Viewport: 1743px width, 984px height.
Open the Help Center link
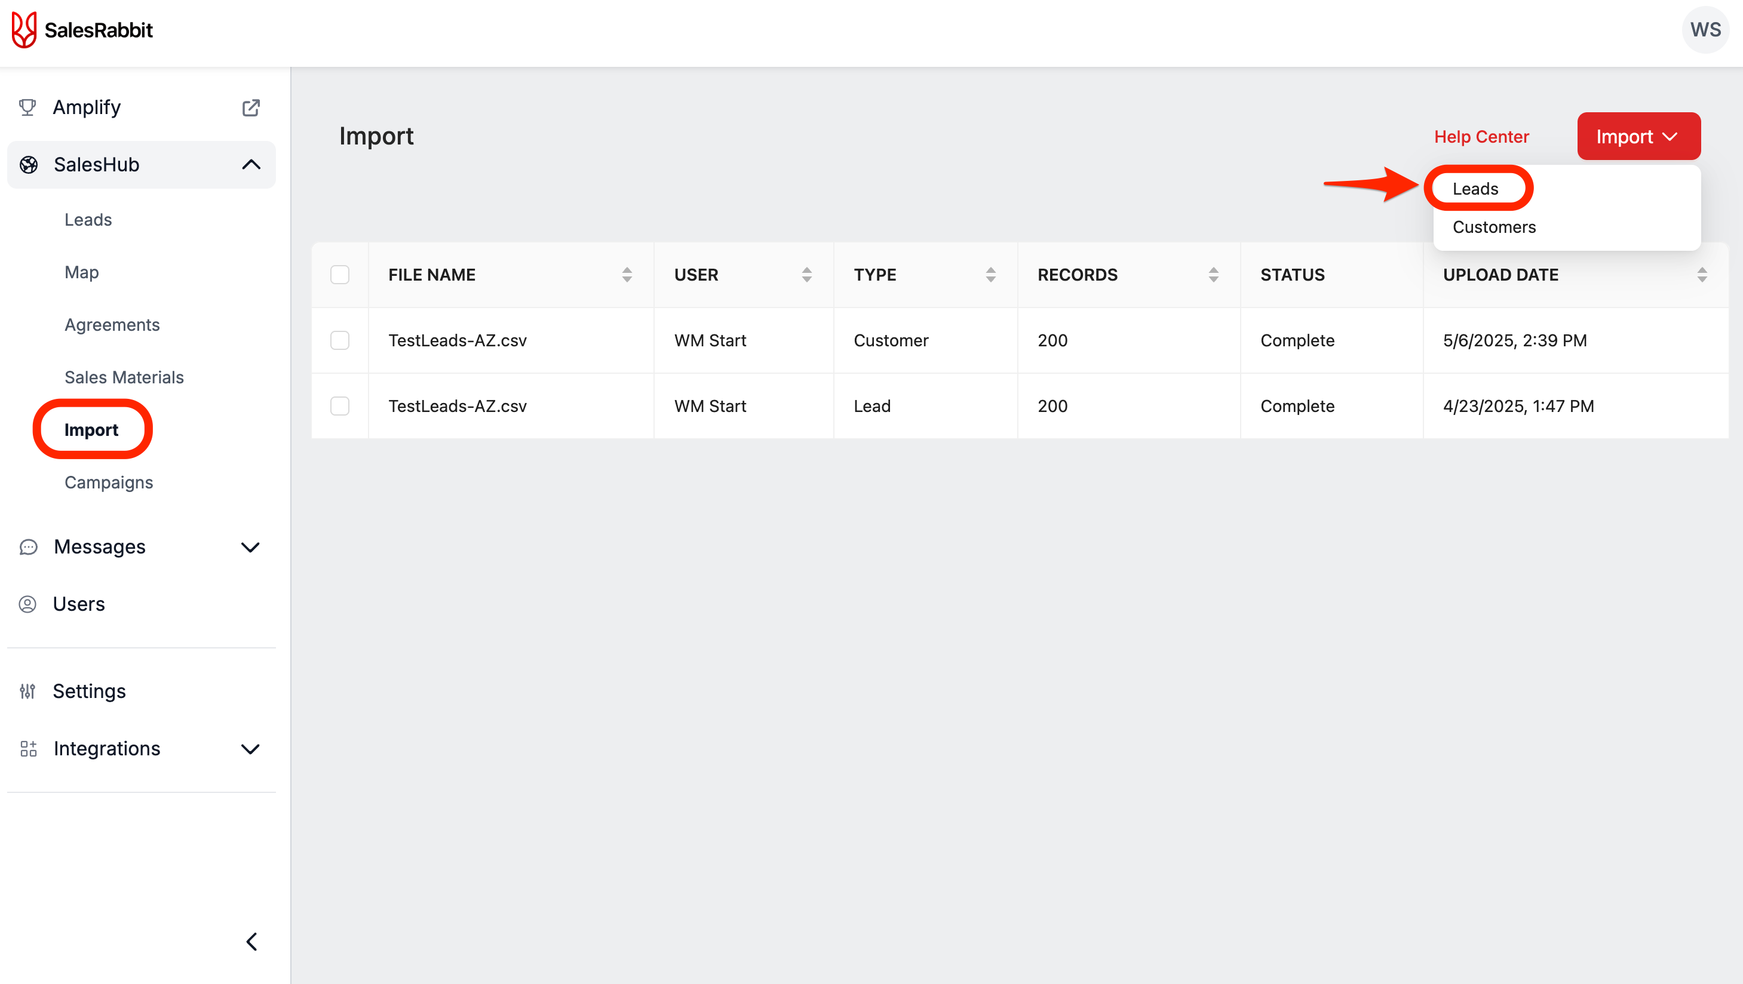(1481, 137)
